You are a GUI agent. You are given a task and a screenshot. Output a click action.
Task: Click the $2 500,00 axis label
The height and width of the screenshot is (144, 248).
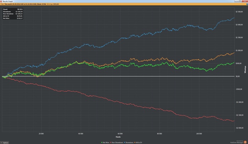239,12
